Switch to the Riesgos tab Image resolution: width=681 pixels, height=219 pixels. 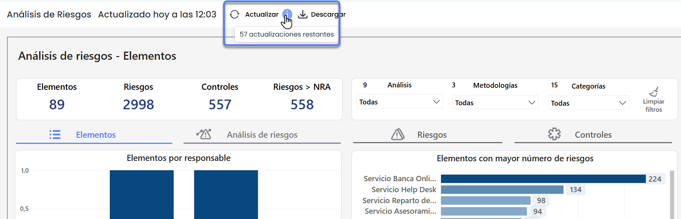[x=432, y=135]
